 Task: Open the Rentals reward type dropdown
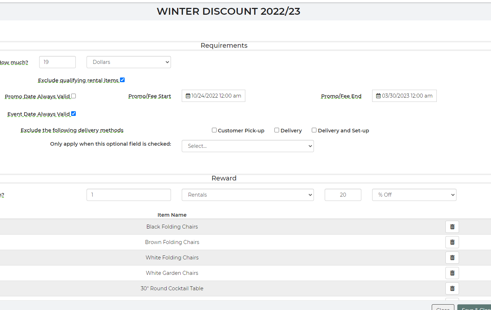(247, 195)
